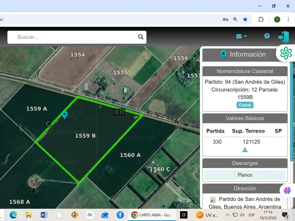Open the password key icon
This screenshot has height=221, width=295.
pos(226,19)
